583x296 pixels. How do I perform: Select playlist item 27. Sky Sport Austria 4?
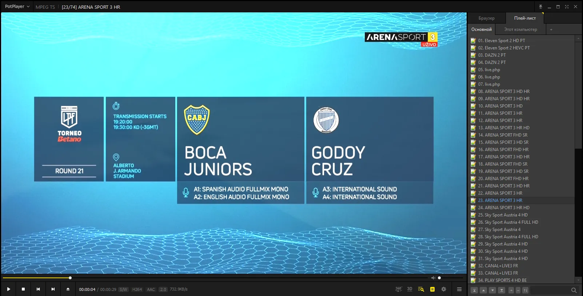[522, 230]
